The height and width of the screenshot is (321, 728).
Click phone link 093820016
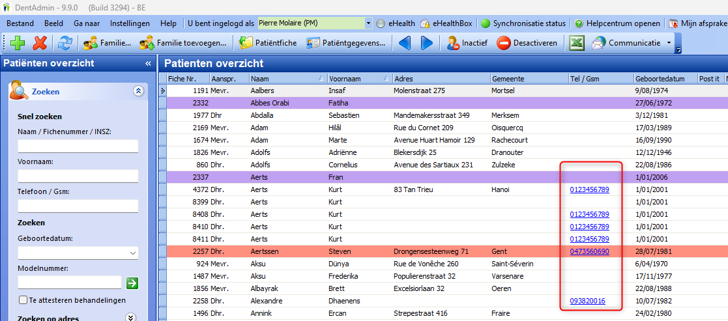pos(587,301)
